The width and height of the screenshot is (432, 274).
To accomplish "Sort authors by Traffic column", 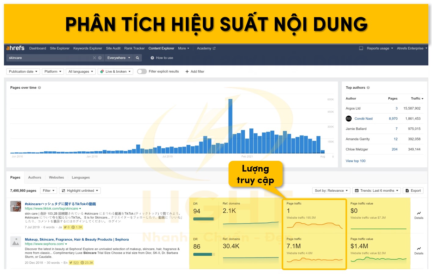I will [417, 98].
